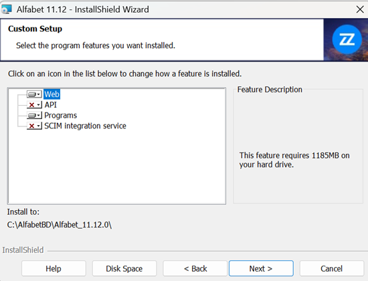Click the 'InstallShield' label at bottom
This screenshot has height=281, width=368.
(23, 250)
